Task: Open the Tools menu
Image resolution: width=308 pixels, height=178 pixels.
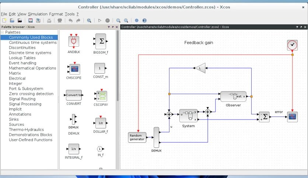Action: [x=70, y=14]
